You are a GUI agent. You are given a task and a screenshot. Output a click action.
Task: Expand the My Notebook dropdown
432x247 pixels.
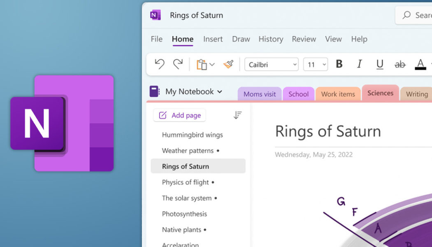(221, 91)
